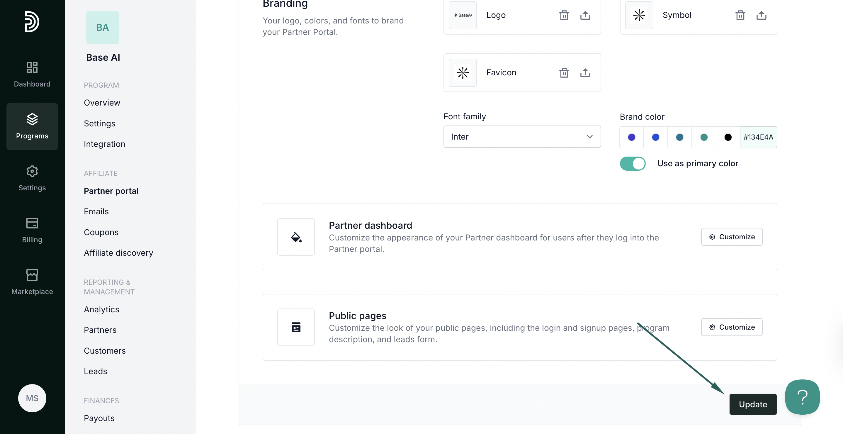Viewport: 843px width, 434px height.
Task: Click the MS user avatar
Action: point(32,398)
